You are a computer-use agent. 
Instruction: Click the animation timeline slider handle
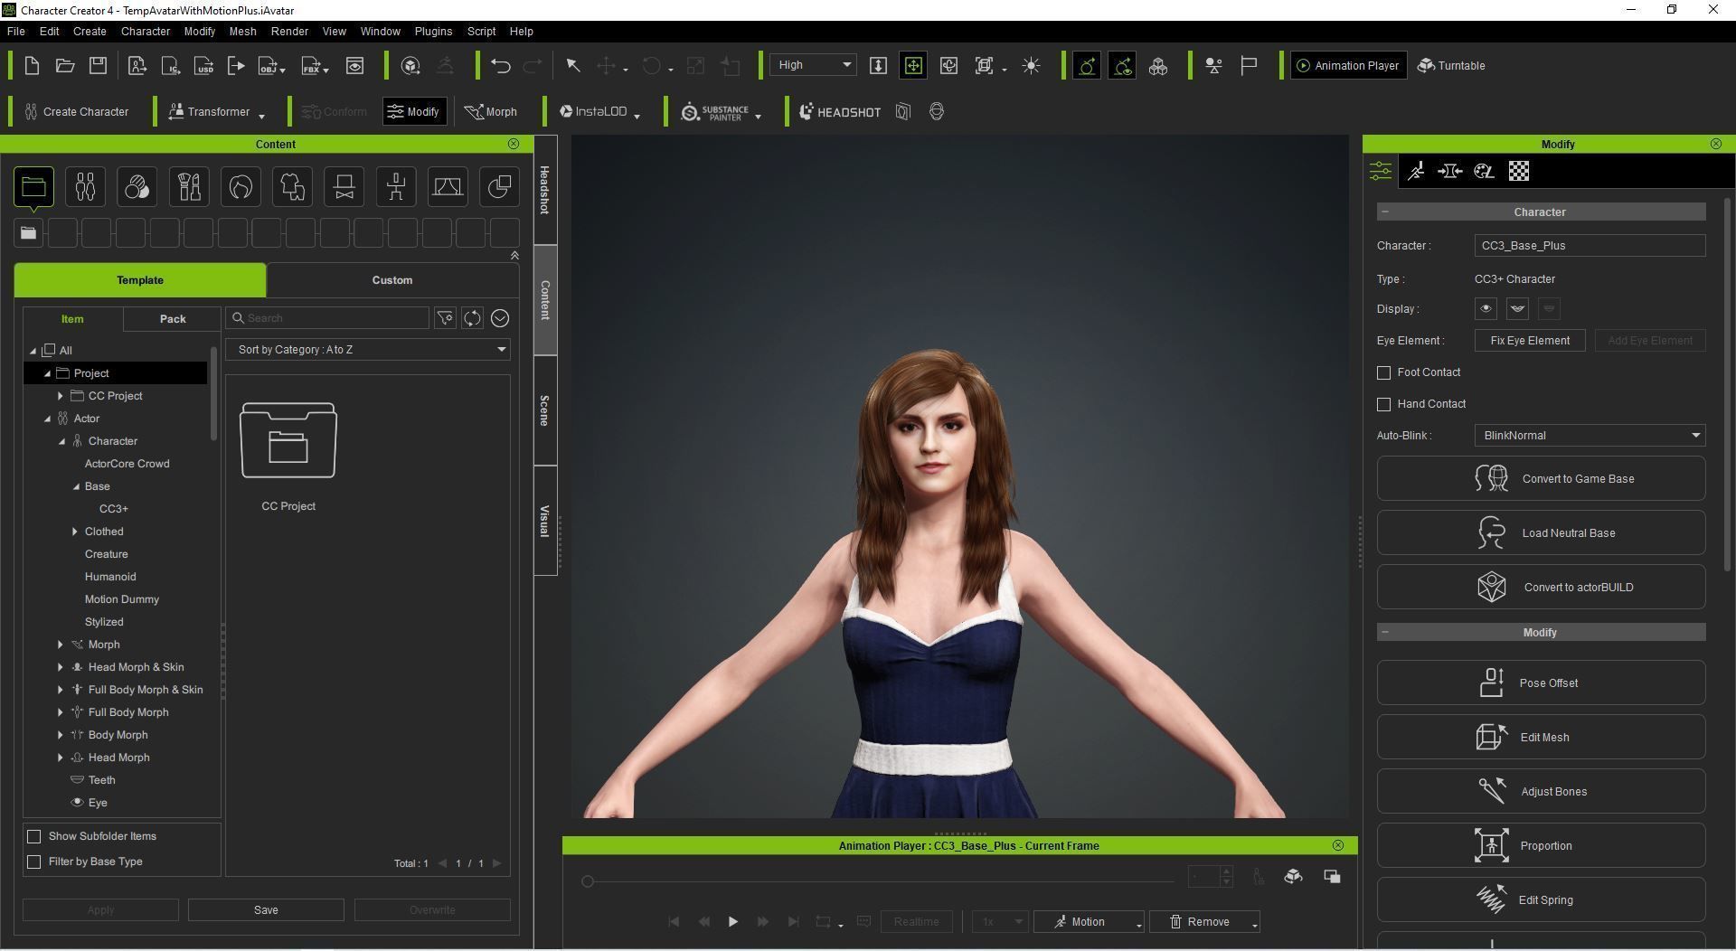588,881
